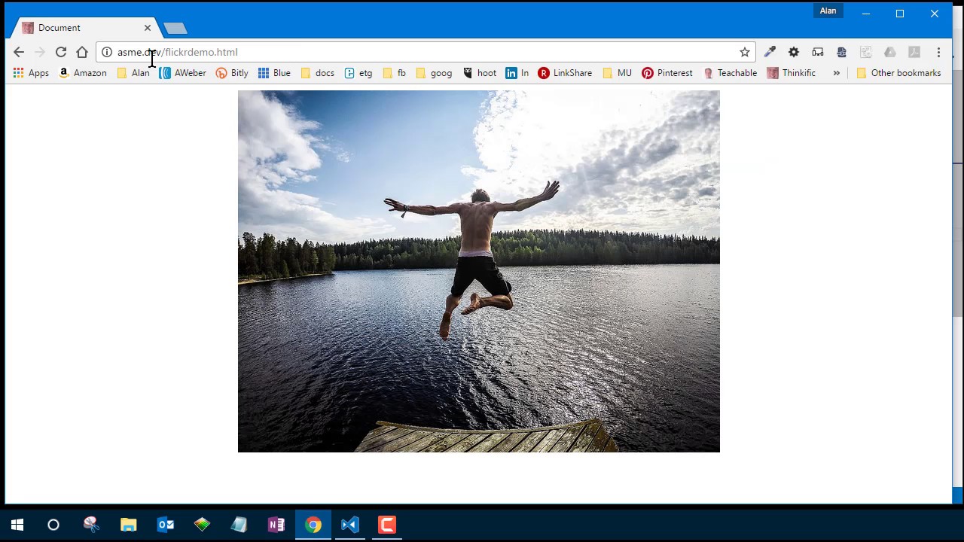
Task: Open the Blue bookmark
Action: point(274,73)
